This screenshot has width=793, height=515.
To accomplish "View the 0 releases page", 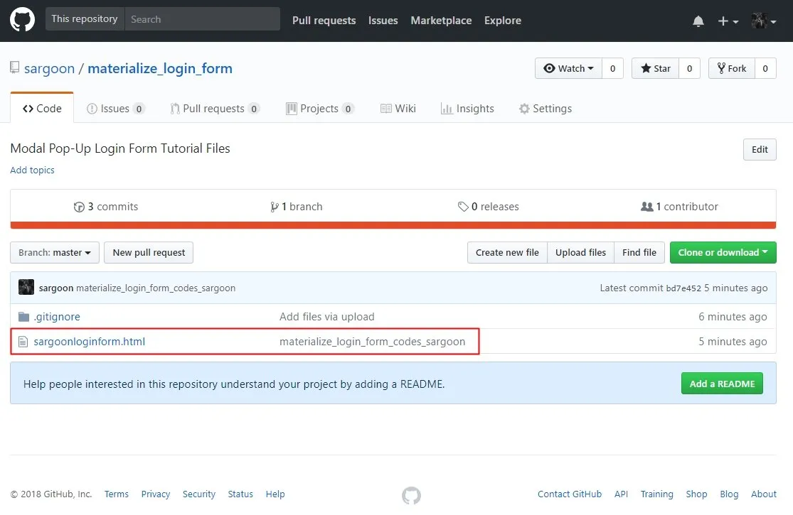I will point(489,207).
